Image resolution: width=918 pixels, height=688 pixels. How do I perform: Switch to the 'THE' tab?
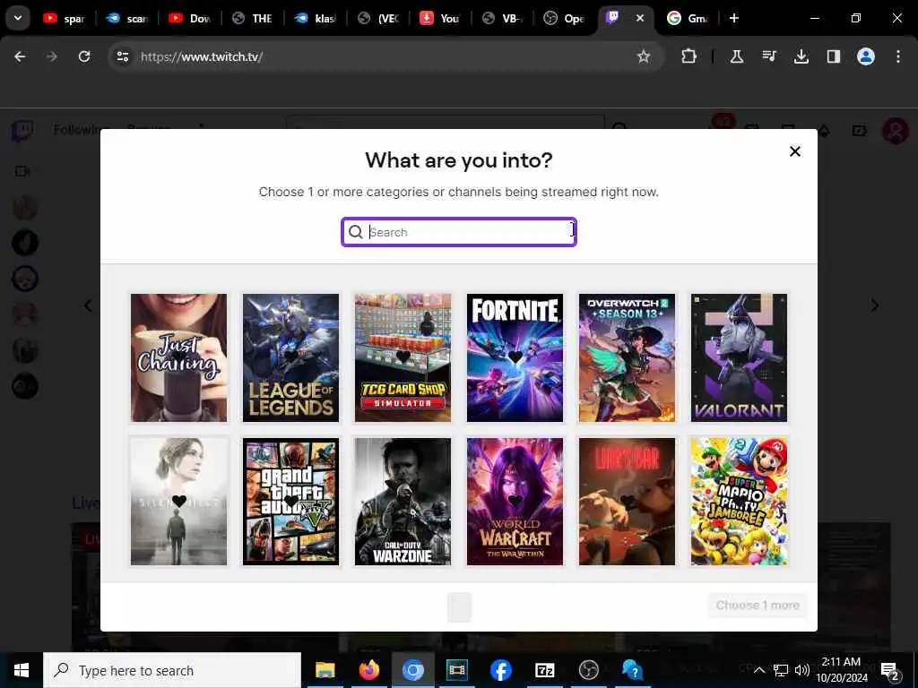(x=253, y=19)
